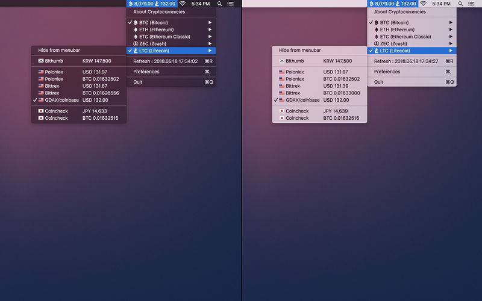This screenshot has width=482, height=301.
Task: Click the 5:34 PM clock in the dark menu bar
Action: pyautogui.click(x=201, y=4)
